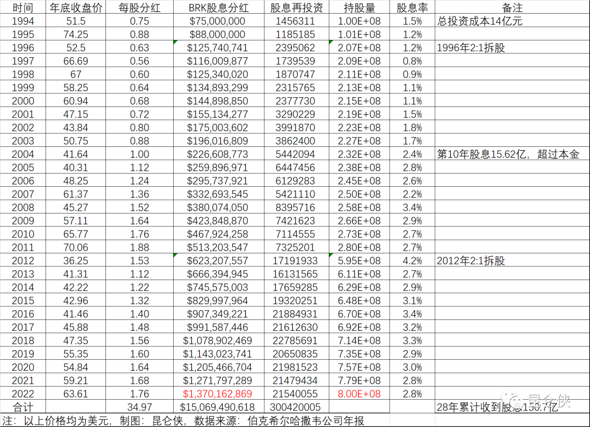Select the 年底收盘价 header cell

click(x=75, y=8)
